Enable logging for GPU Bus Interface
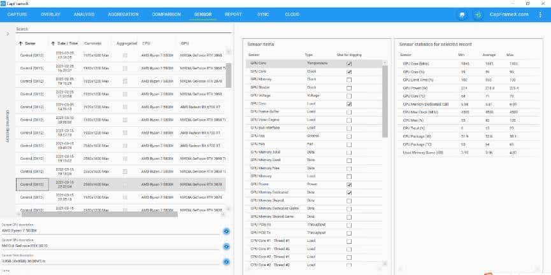The width and height of the screenshot is (551, 275). (349, 129)
